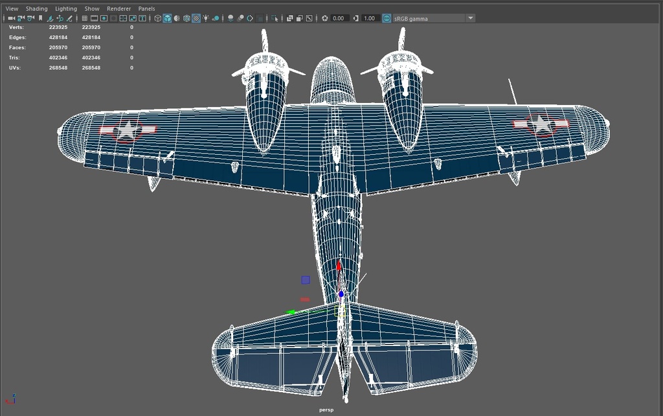Open the Panels menu
Screen dimensions: 663x416
pos(146,8)
